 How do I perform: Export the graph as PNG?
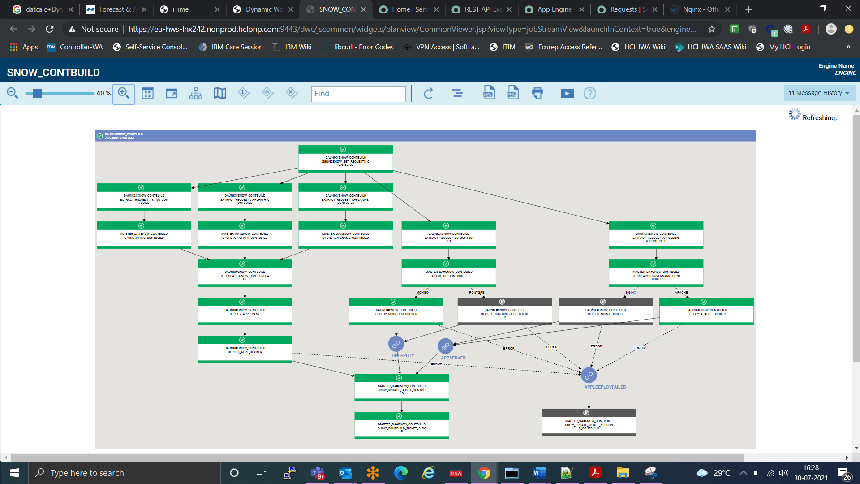coord(512,93)
